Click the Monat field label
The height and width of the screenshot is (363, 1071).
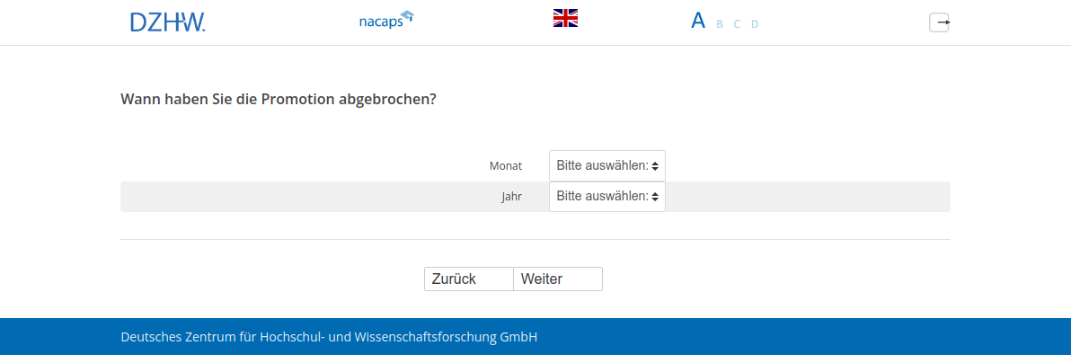[506, 166]
